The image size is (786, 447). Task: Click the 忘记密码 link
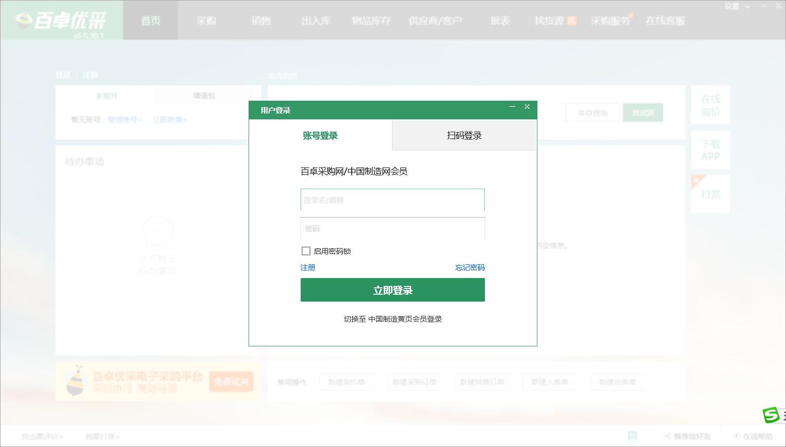(x=470, y=267)
